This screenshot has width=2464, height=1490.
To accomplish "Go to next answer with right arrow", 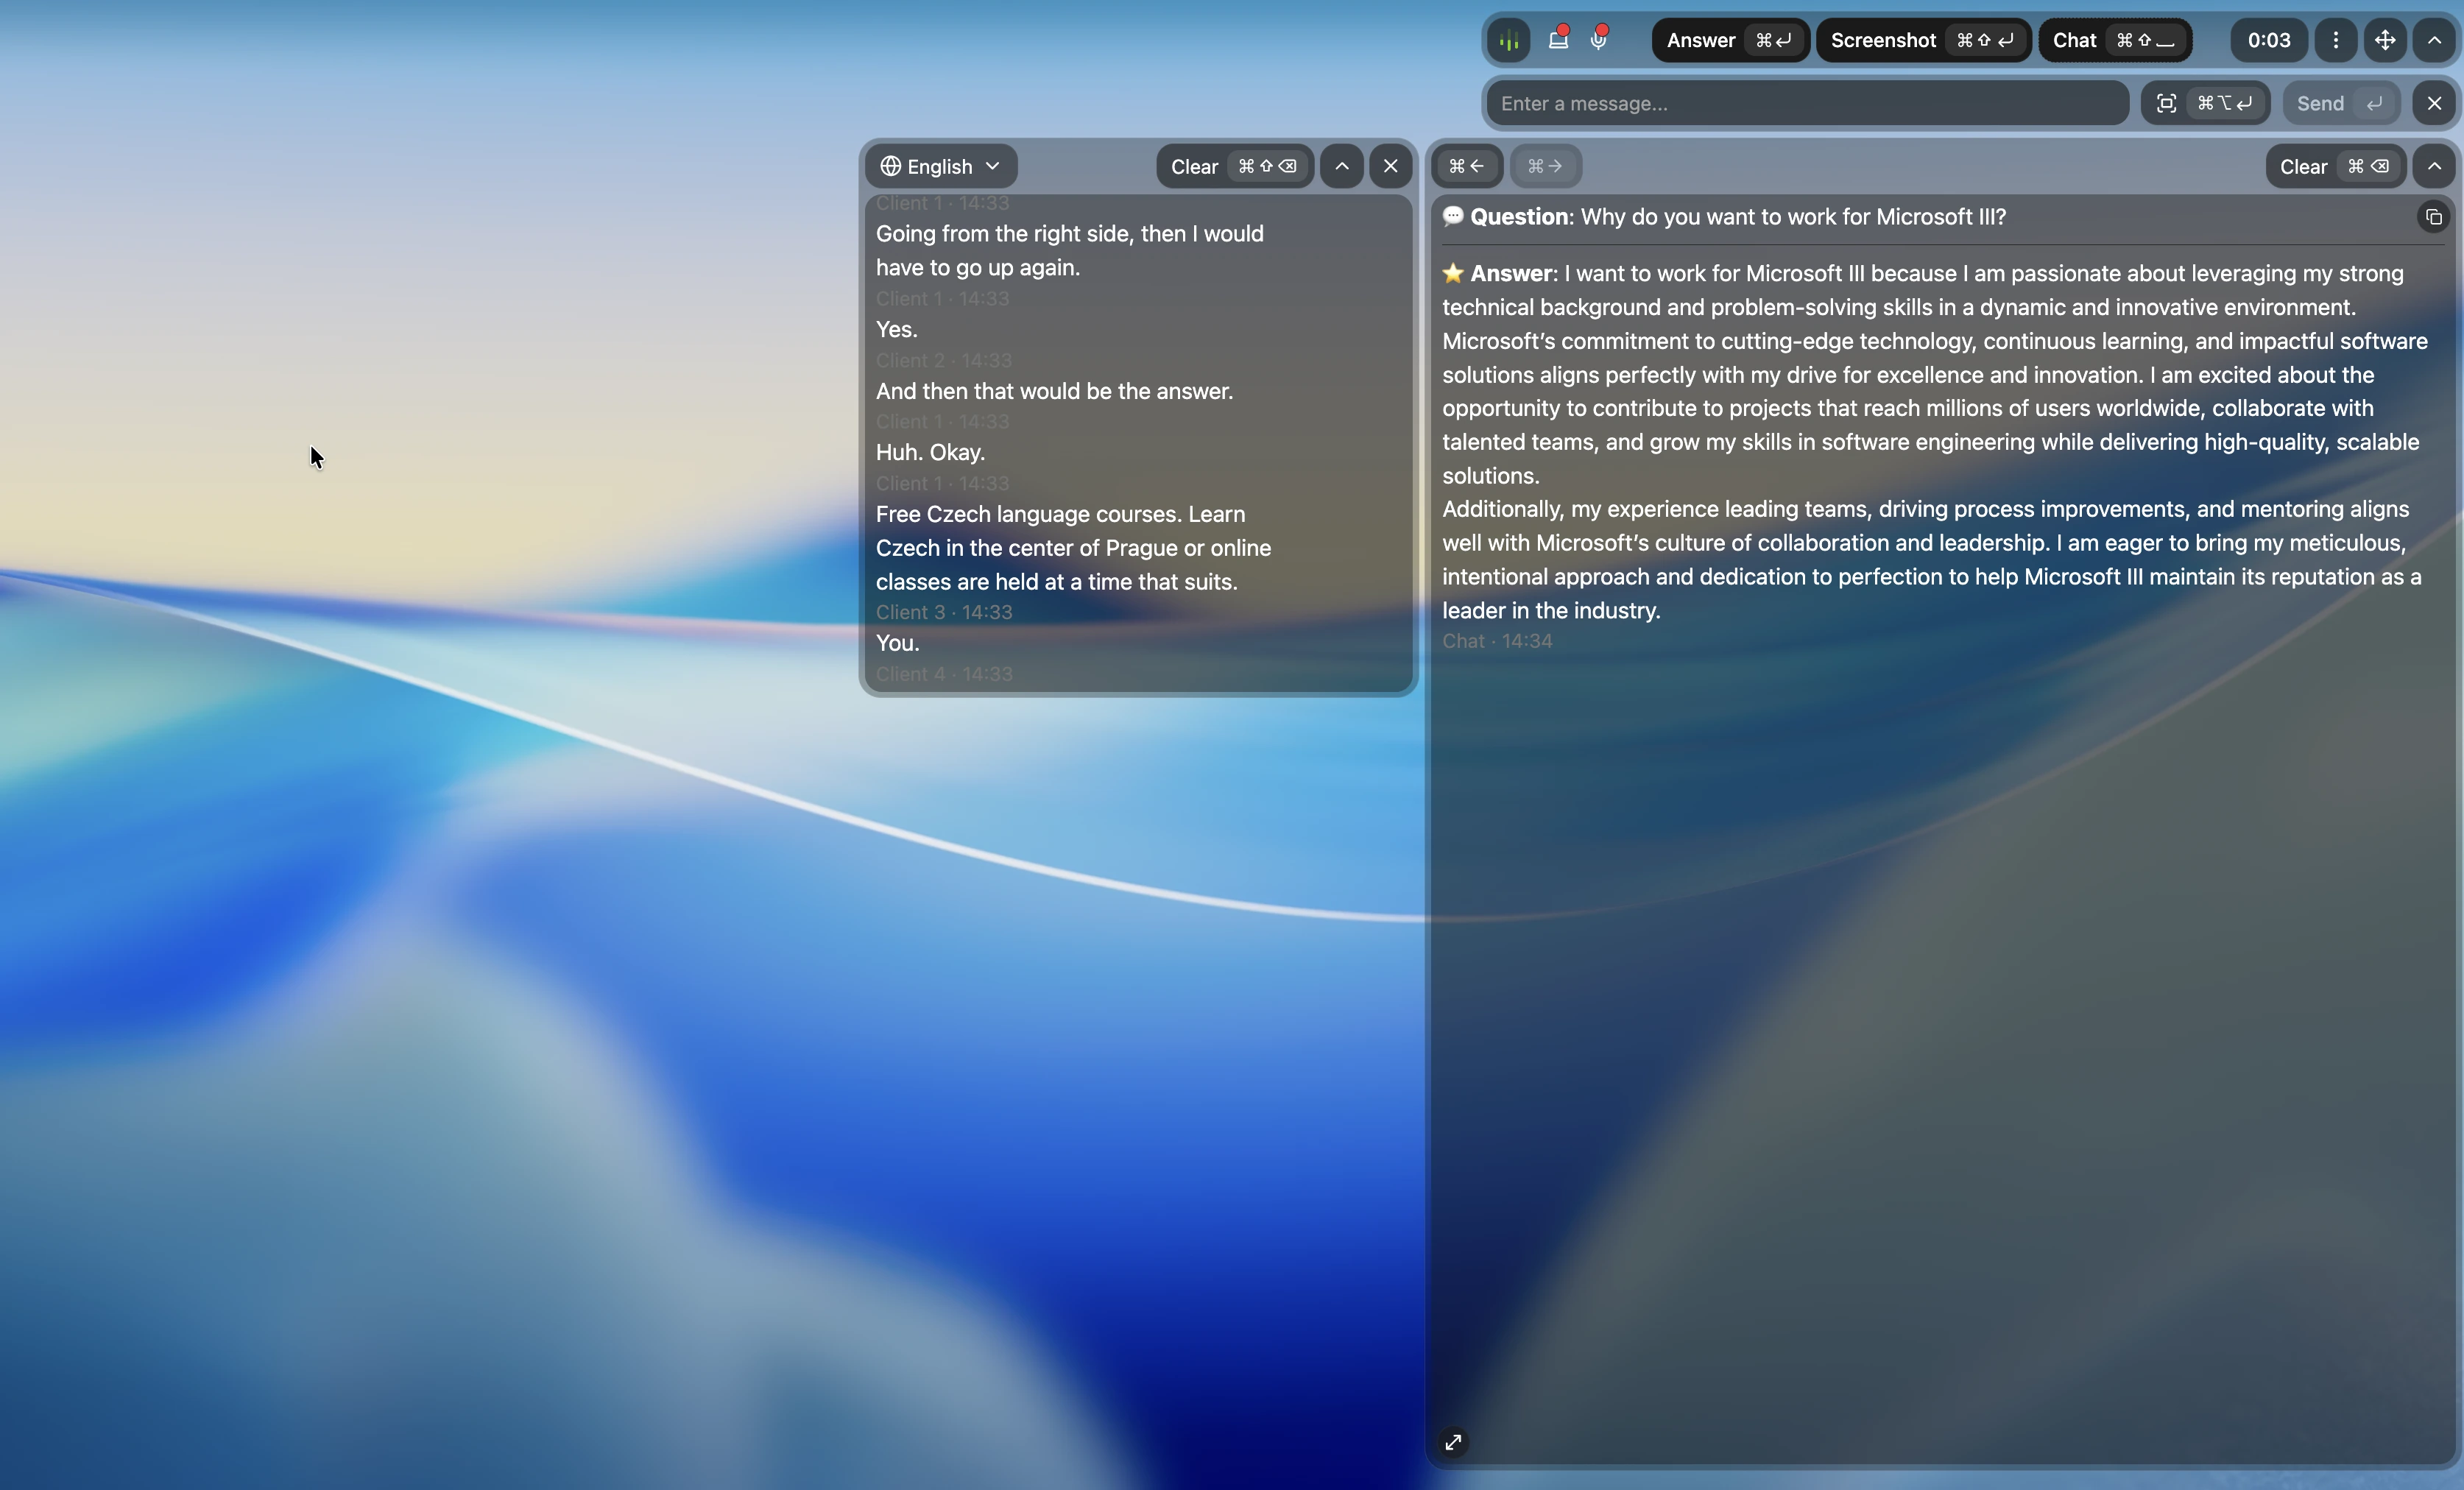I will 1545,166.
